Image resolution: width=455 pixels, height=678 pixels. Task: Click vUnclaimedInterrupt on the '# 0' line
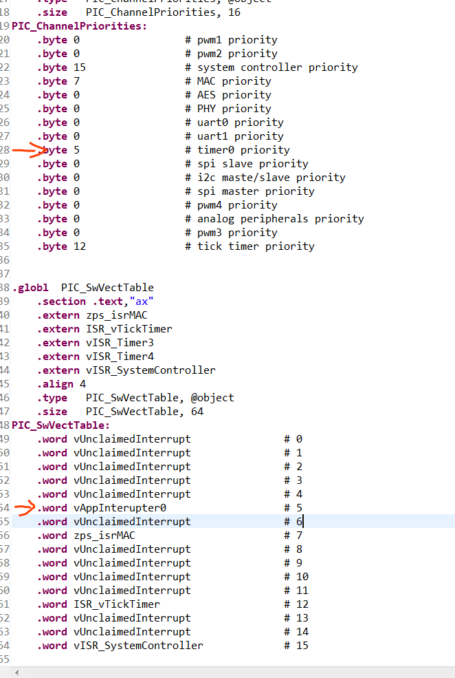pos(132,439)
